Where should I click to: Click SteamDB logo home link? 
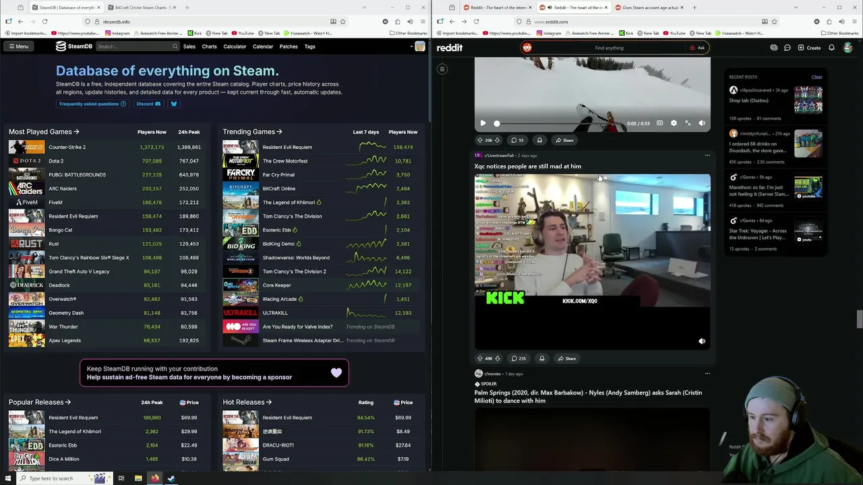pyautogui.click(x=74, y=46)
